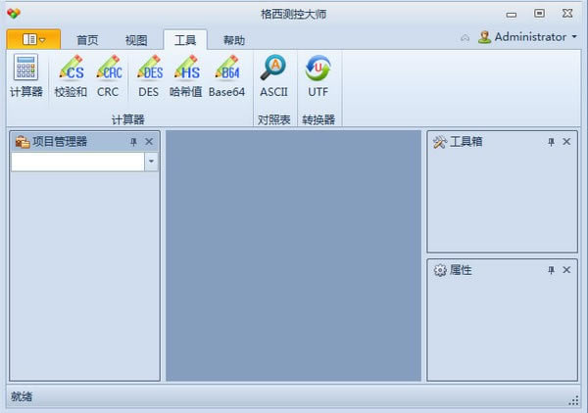Open the Administrator user dropdown
This screenshot has height=413, width=588.
(x=527, y=36)
